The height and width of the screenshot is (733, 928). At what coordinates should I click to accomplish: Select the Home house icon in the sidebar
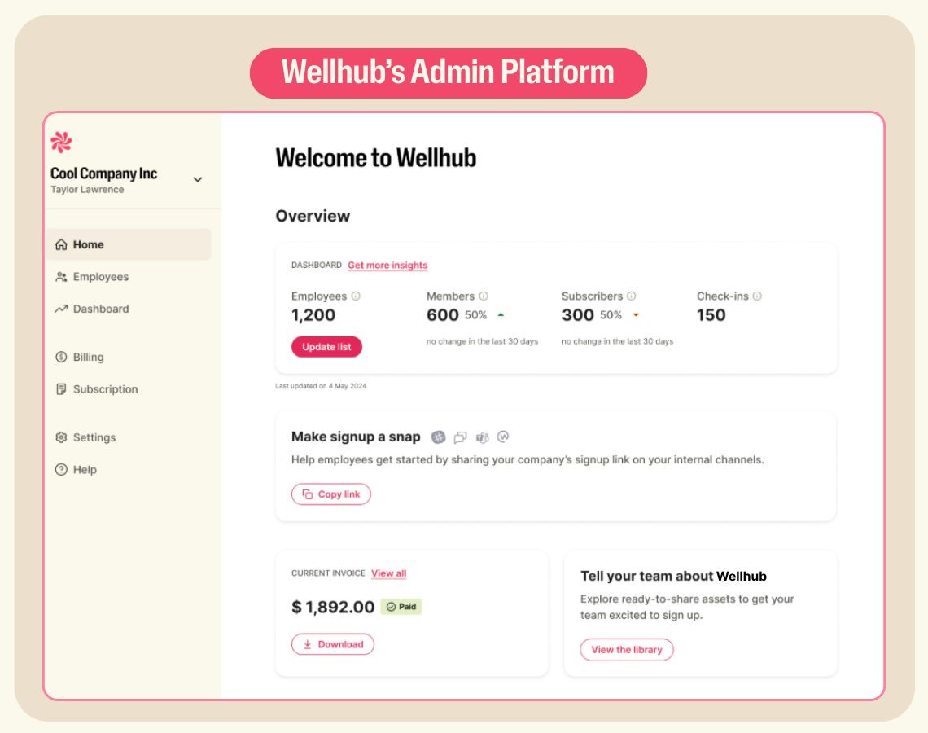click(x=61, y=244)
